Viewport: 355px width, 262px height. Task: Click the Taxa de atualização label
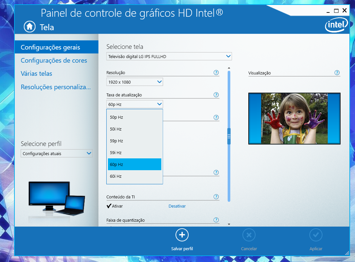124,95
